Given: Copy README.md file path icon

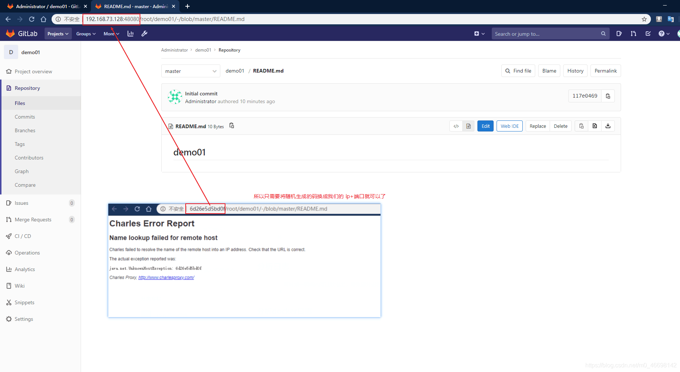Looking at the screenshot, I should coord(232,126).
